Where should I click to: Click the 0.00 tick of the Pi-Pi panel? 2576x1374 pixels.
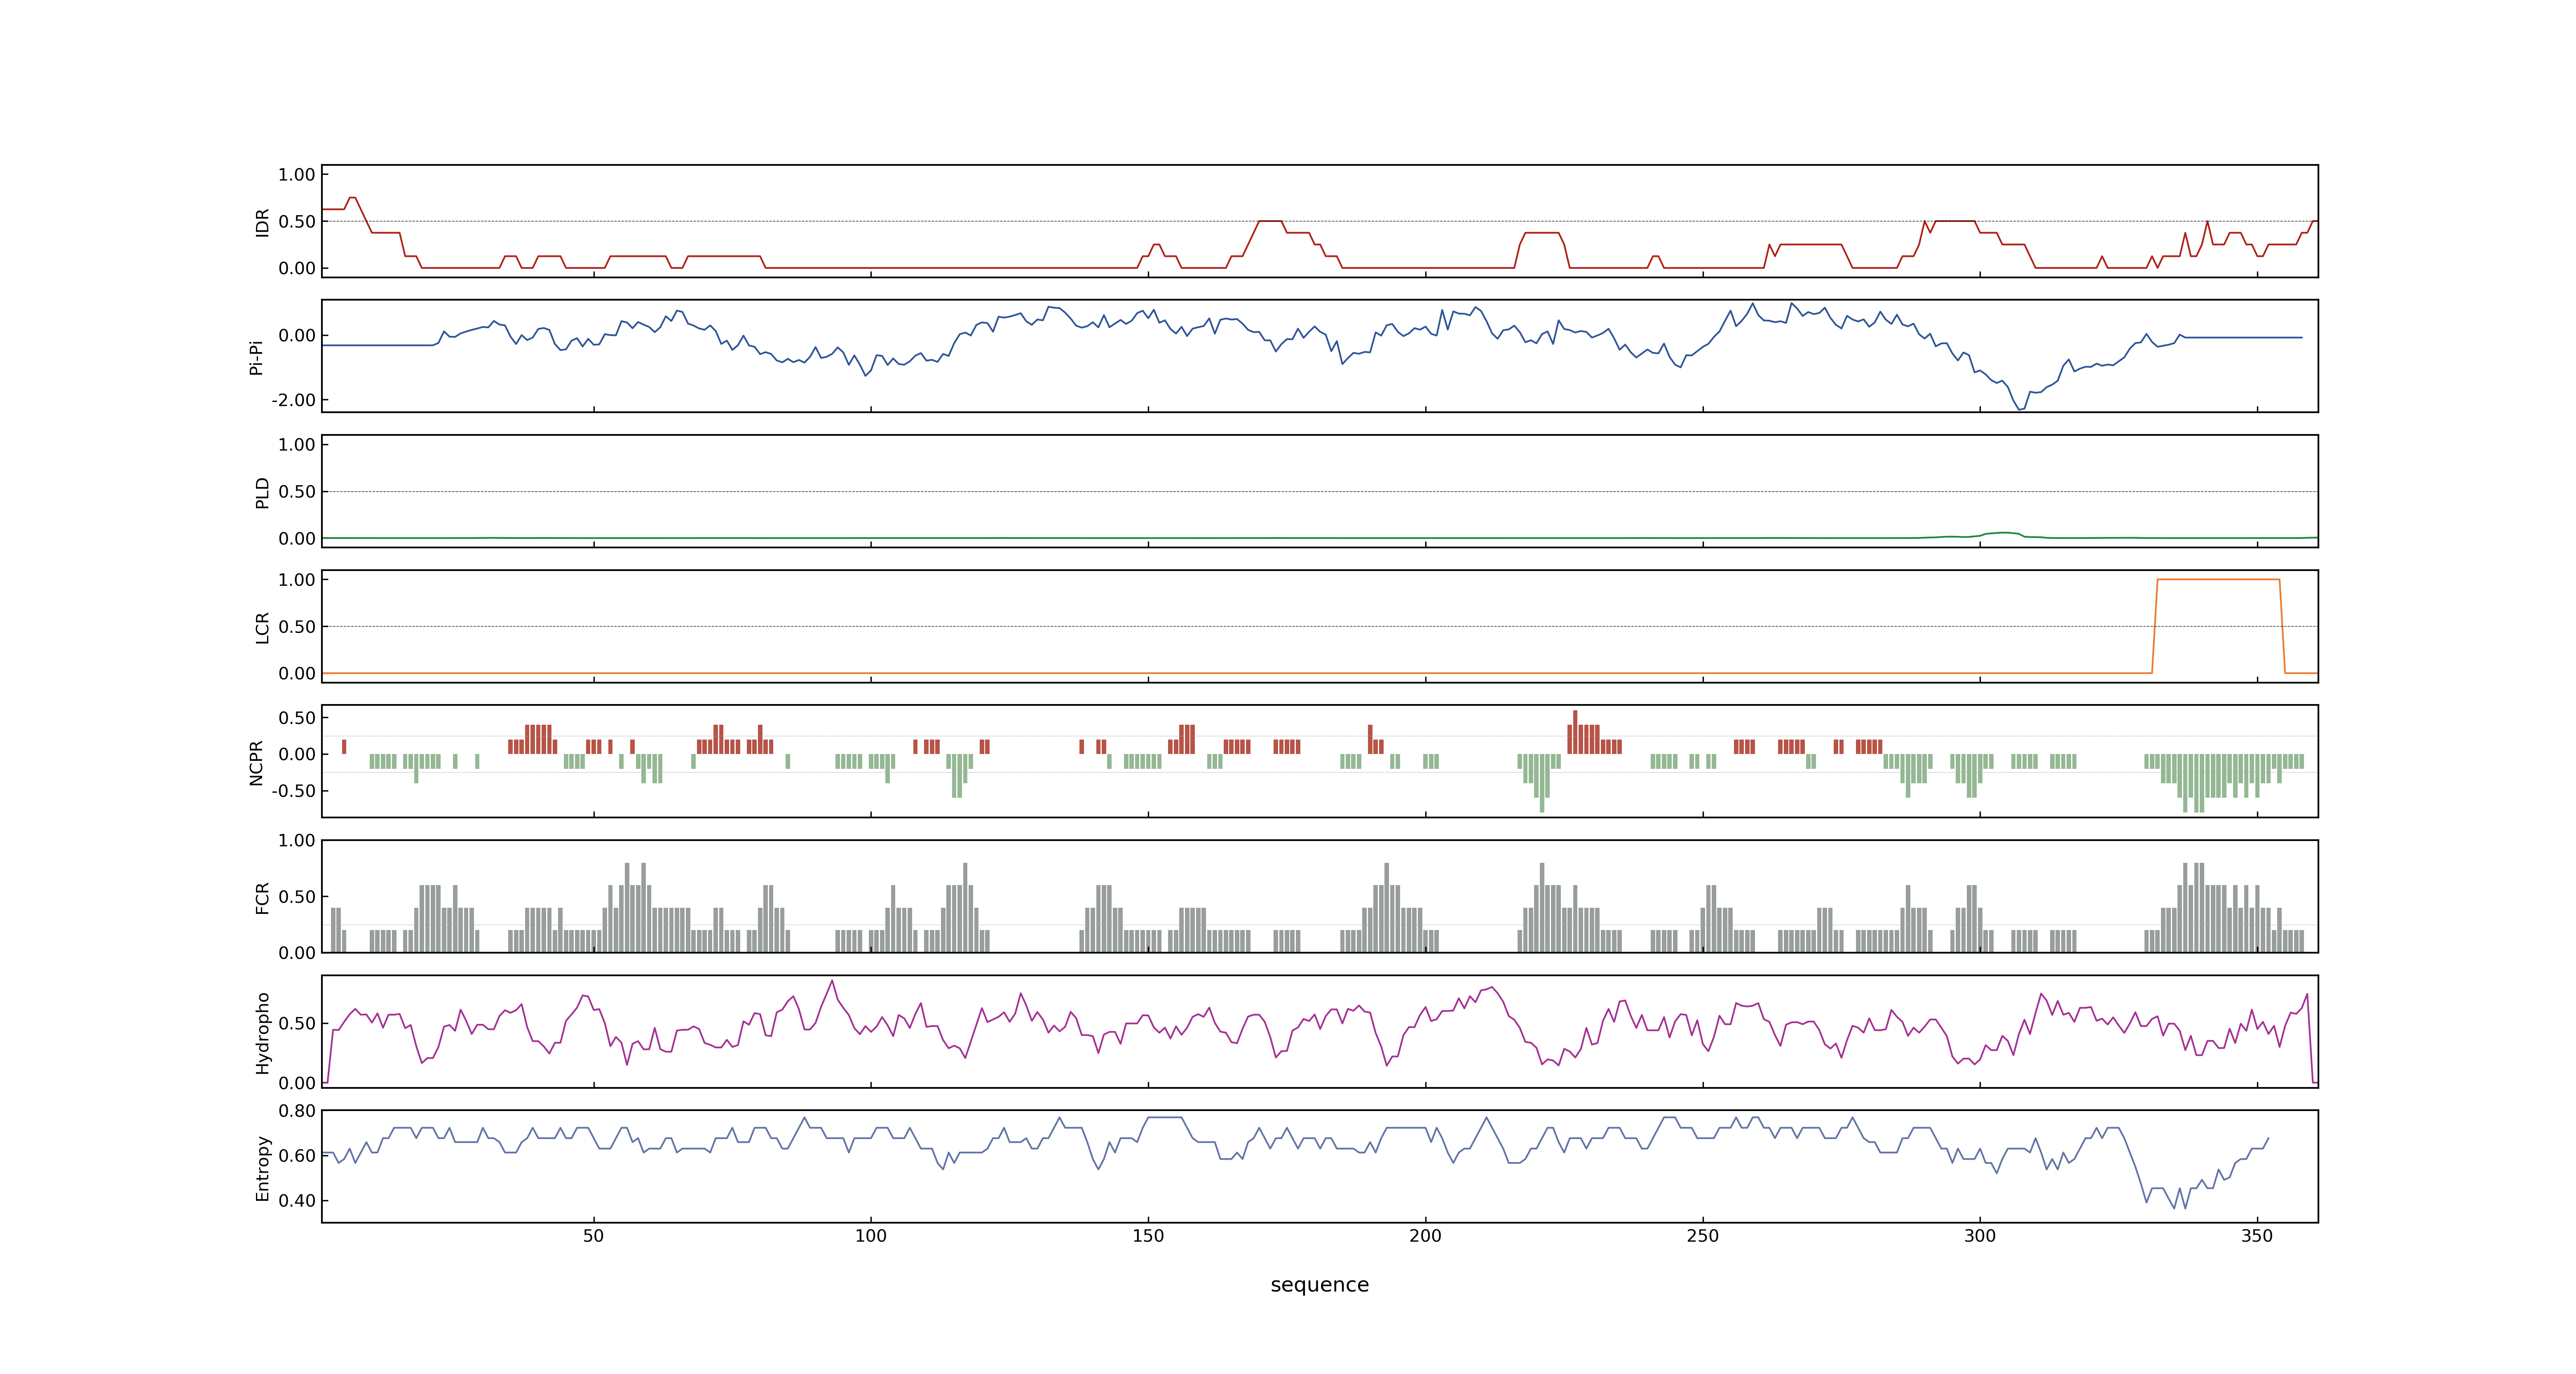point(297,336)
